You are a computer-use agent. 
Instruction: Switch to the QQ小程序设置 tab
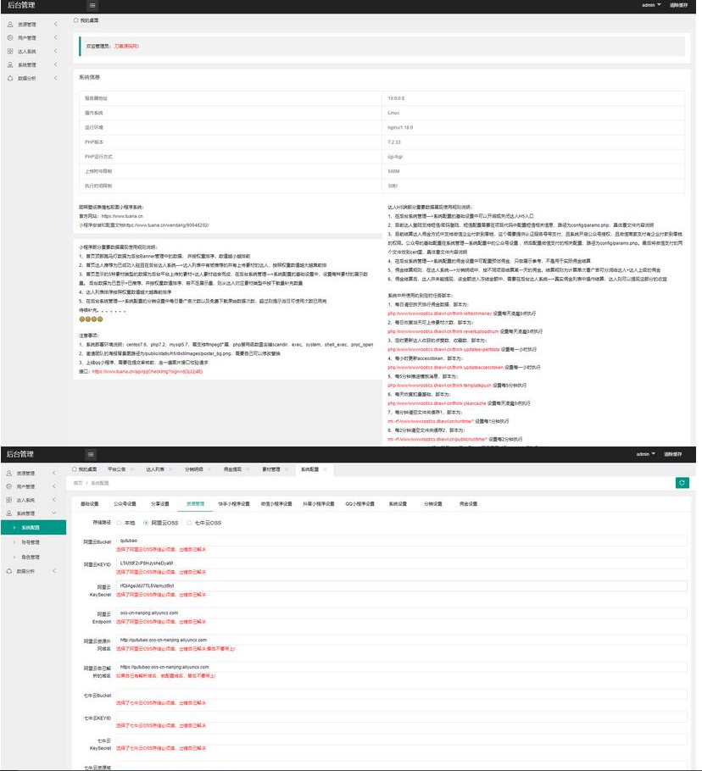coord(360,503)
